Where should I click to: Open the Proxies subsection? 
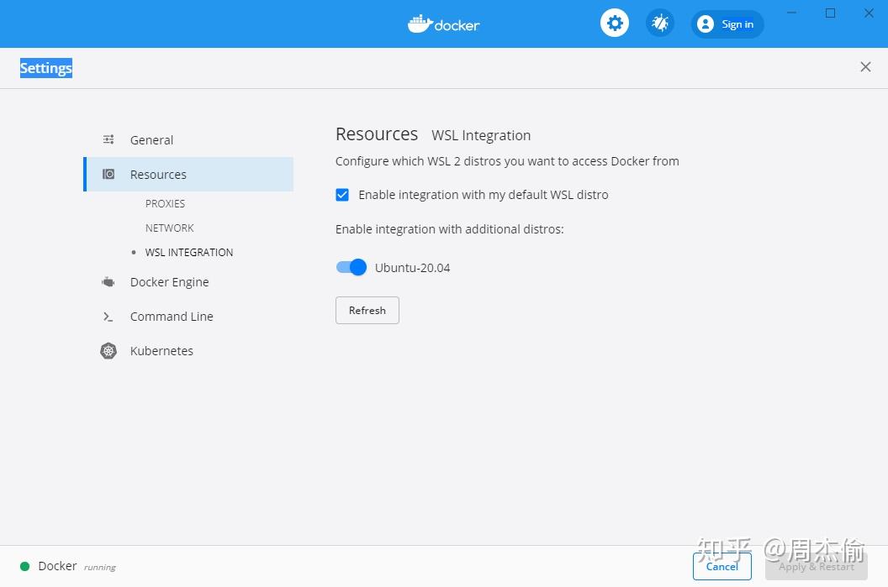tap(165, 203)
